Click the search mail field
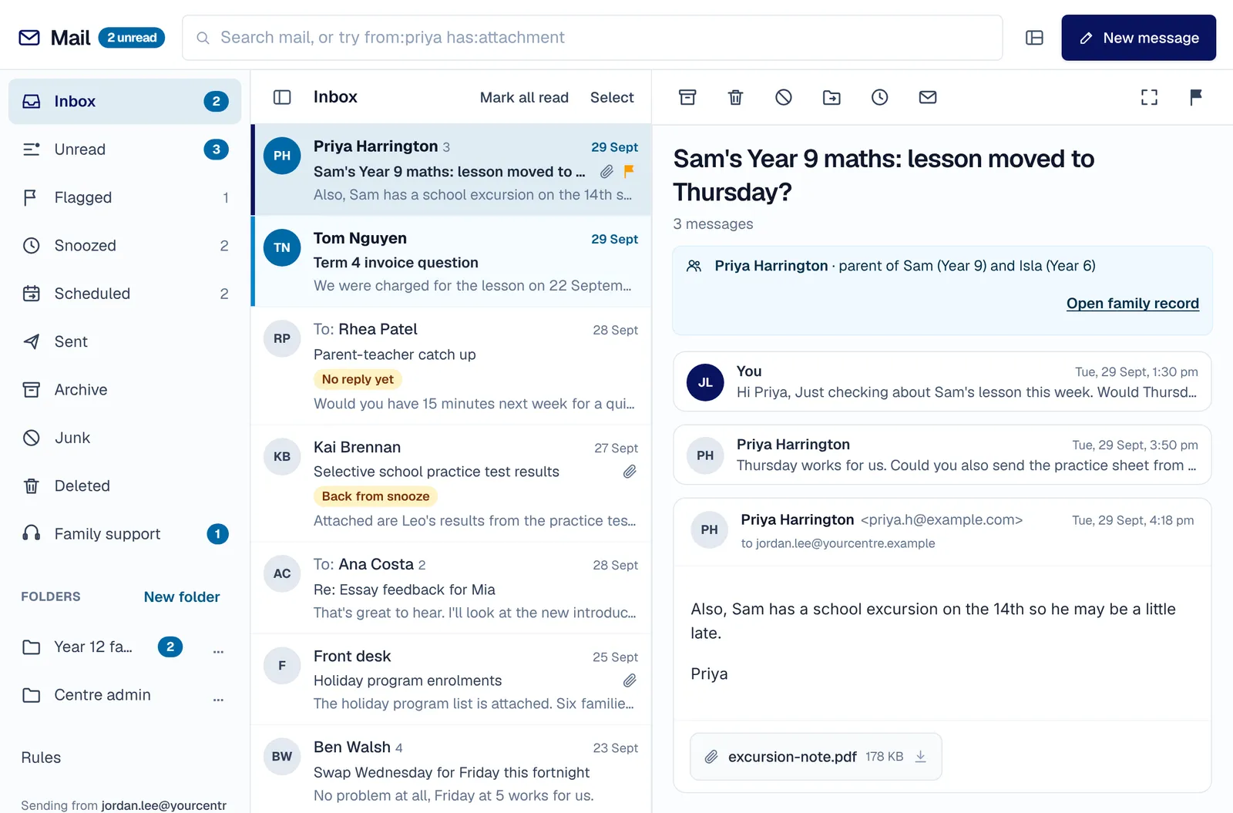1233x813 pixels. (x=592, y=38)
